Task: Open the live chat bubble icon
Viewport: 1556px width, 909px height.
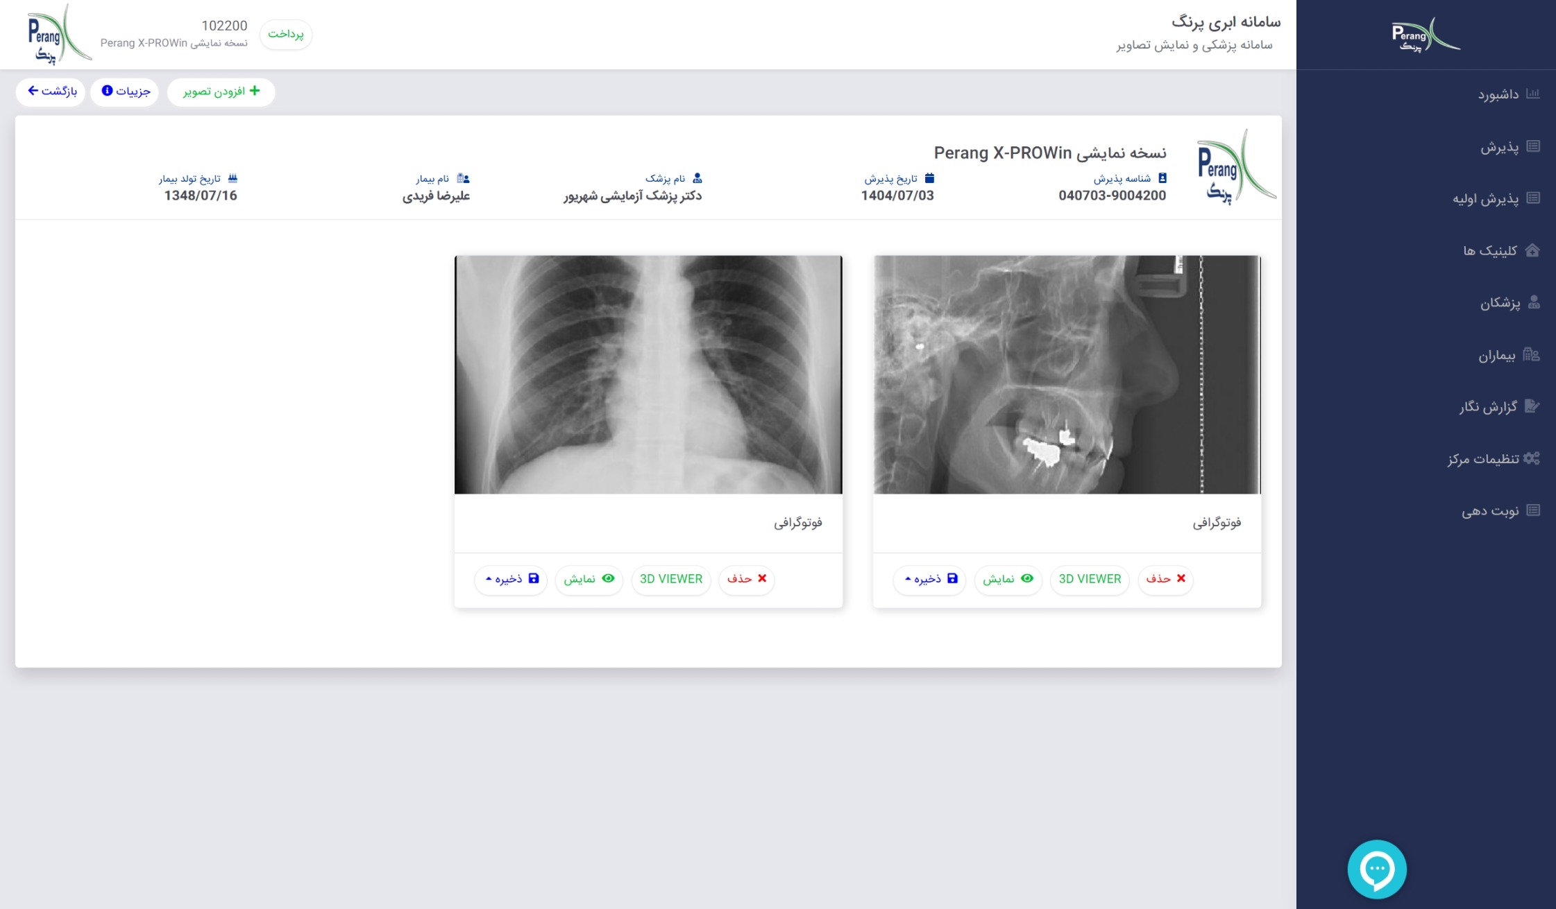Action: click(x=1376, y=869)
